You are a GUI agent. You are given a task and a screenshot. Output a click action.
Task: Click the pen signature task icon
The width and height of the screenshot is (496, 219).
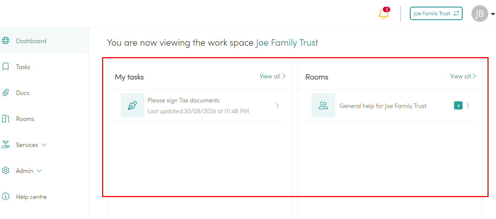pos(133,105)
